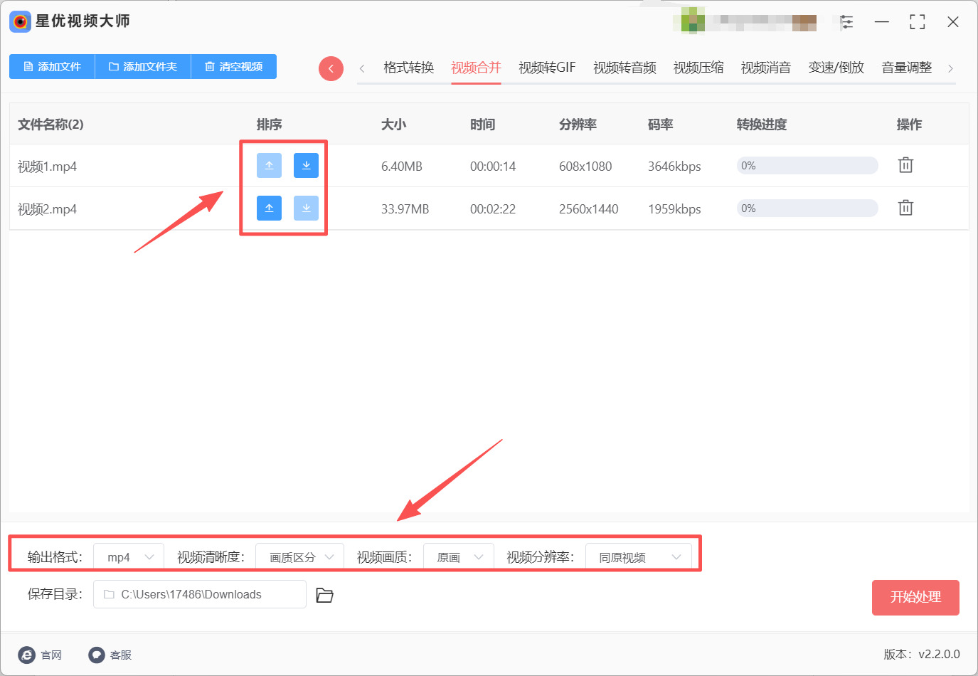Open the 视频分辨率 dropdown

(638, 557)
